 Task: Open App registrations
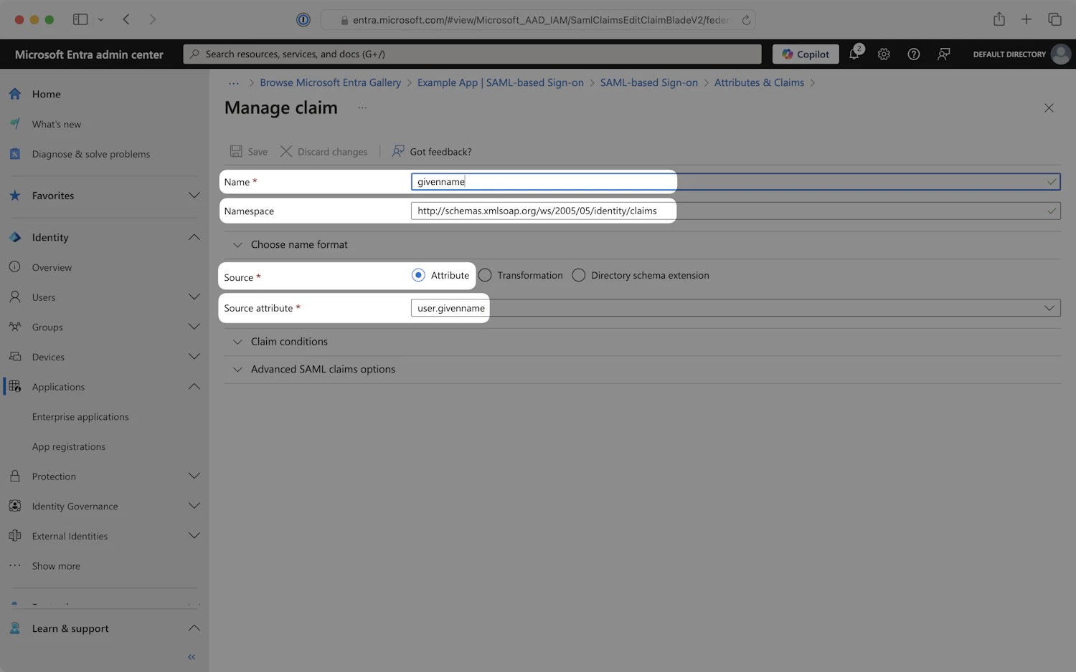(x=69, y=446)
